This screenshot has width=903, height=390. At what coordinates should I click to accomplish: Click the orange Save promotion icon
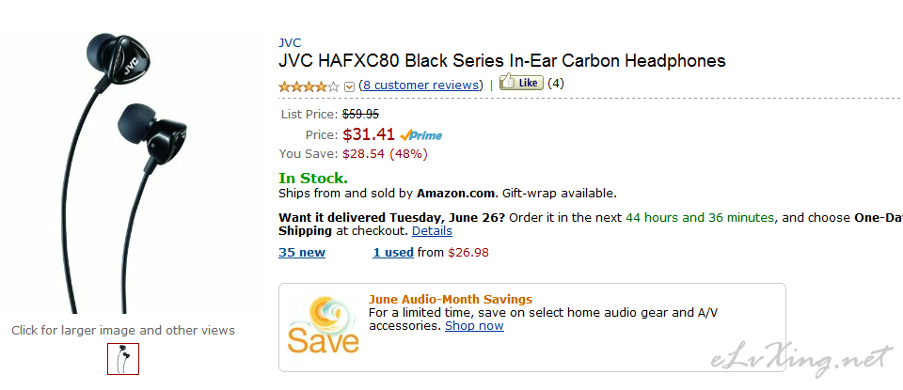point(323,325)
